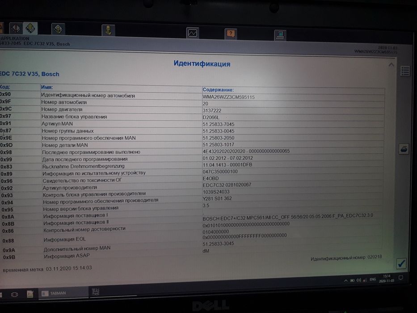Screen dimensions: 417x313
Task: Check the battery tray icon
Action: pos(352,280)
